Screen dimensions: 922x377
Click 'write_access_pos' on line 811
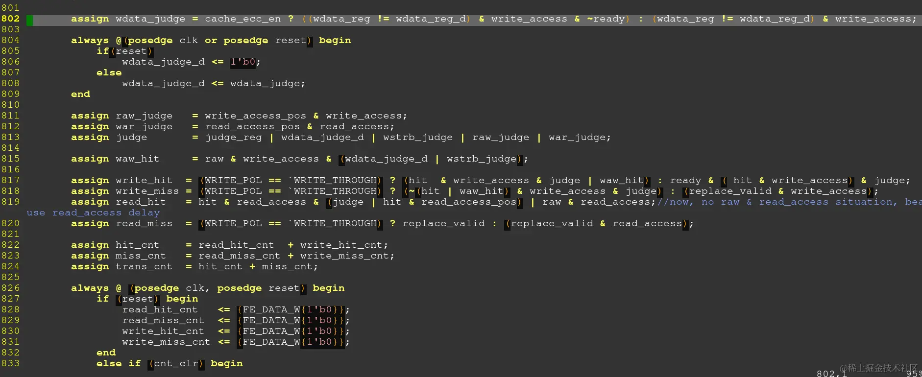point(256,116)
